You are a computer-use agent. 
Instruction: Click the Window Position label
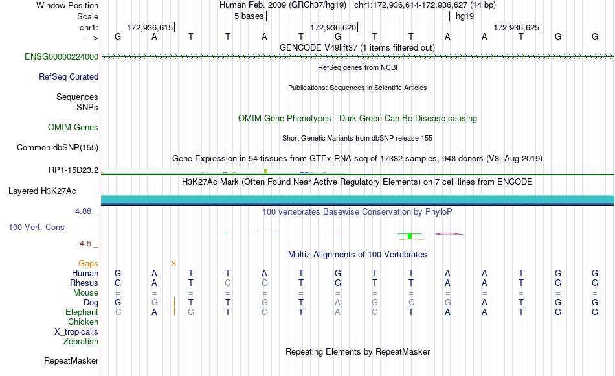(x=67, y=5)
